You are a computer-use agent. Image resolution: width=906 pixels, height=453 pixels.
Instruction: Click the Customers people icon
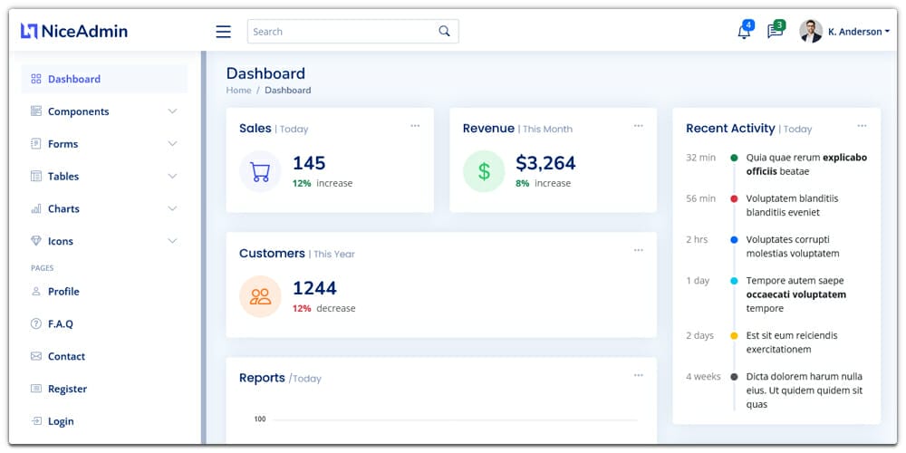(x=260, y=296)
